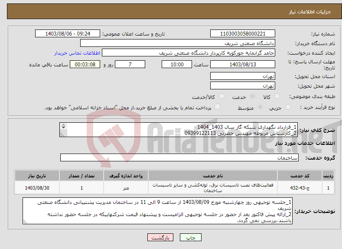Toggle Islamic treasury payment checkbox
The height and width of the screenshot is (249, 342).
point(217,106)
